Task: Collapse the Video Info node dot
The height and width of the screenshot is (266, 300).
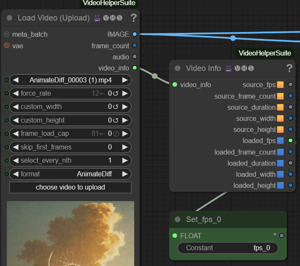Action: [177, 68]
